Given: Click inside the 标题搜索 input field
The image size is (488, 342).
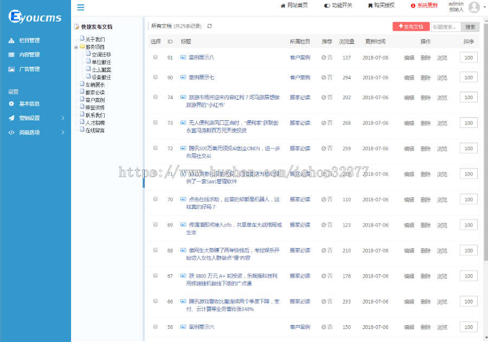Looking at the screenshot, I should click(x=446, y=26).
